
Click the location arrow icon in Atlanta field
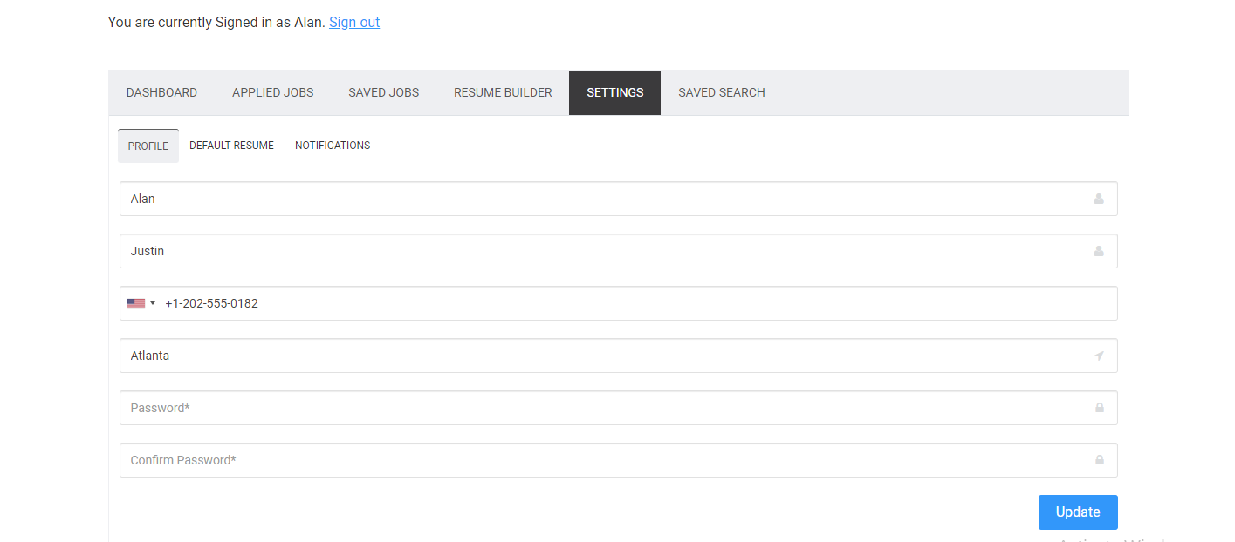[x=1099, y=356]
